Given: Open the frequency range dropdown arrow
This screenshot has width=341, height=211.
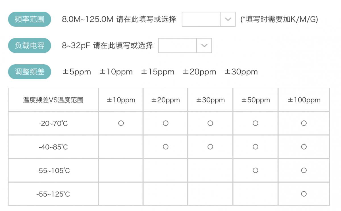Looking at the screenshot, I should click(x=228, y=19).
